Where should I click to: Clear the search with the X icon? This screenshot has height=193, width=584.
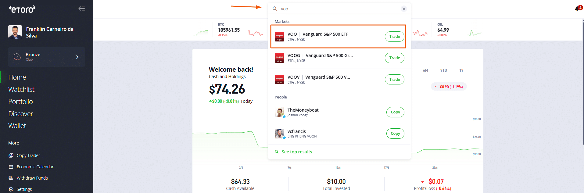[404, 9]
